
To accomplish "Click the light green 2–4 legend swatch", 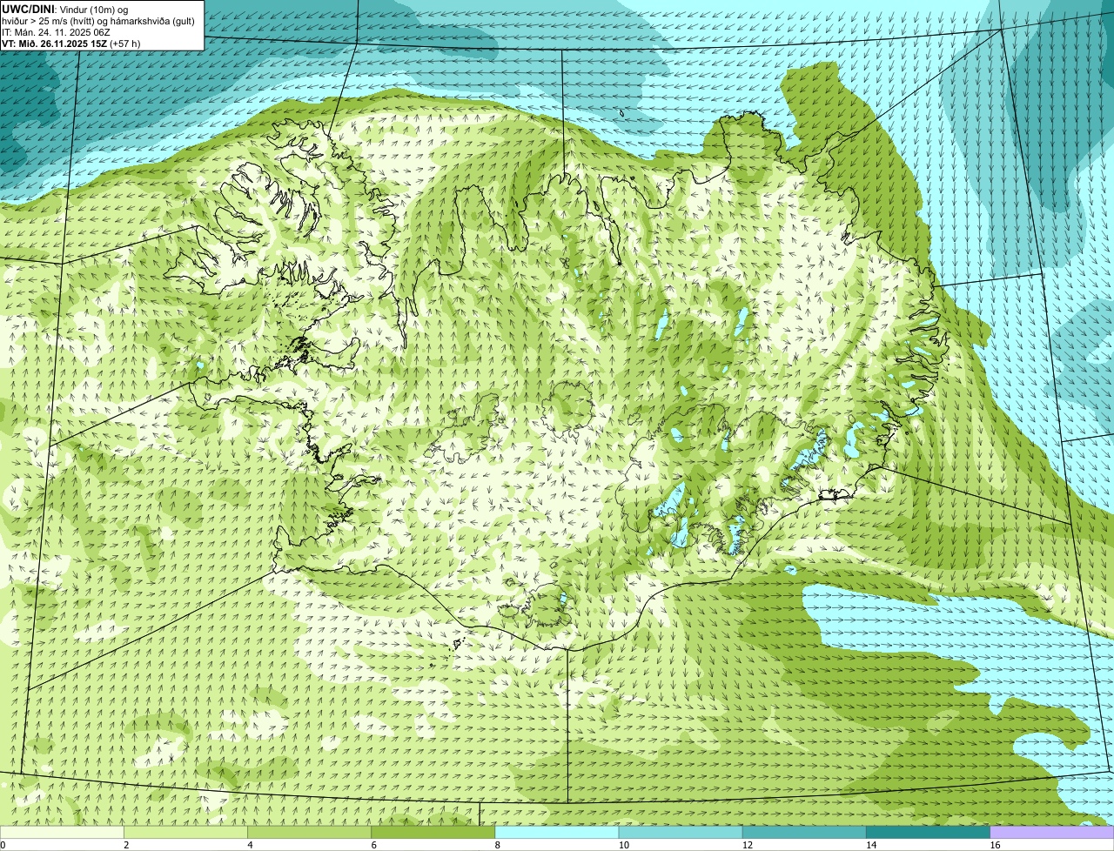I will click(185, 832).
